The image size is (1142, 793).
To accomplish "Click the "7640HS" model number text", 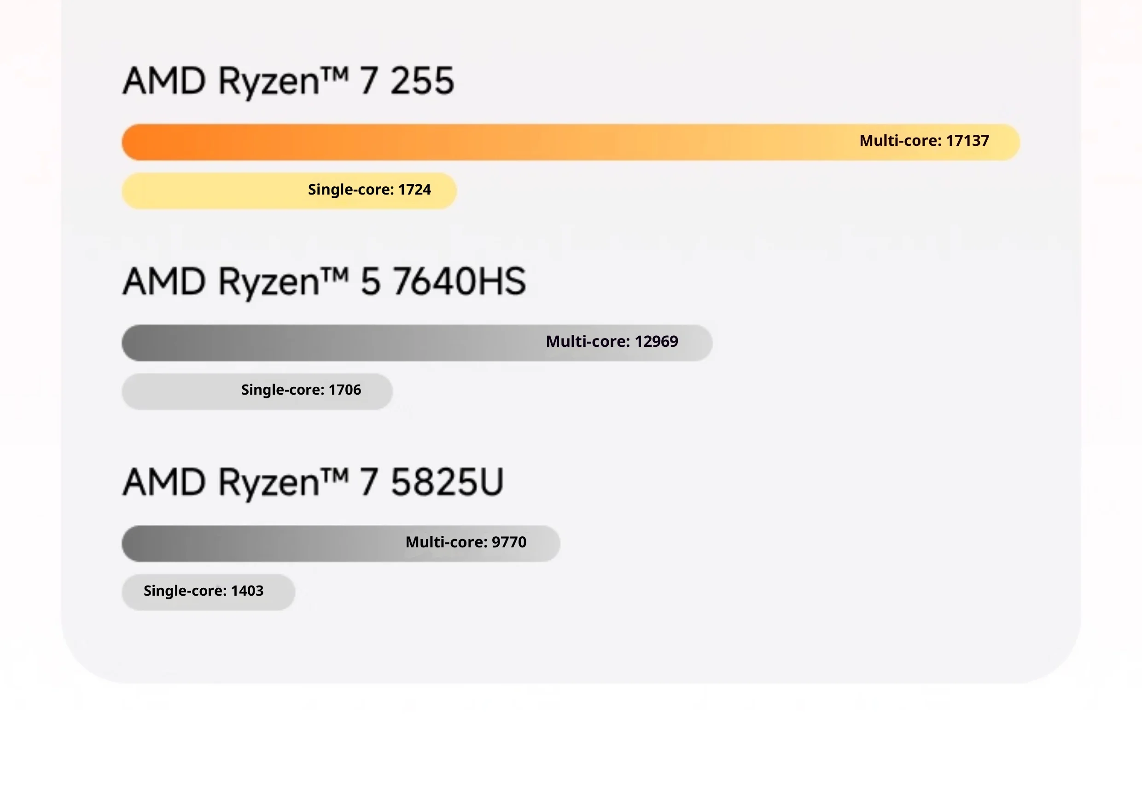I will [x=459, y=282].
